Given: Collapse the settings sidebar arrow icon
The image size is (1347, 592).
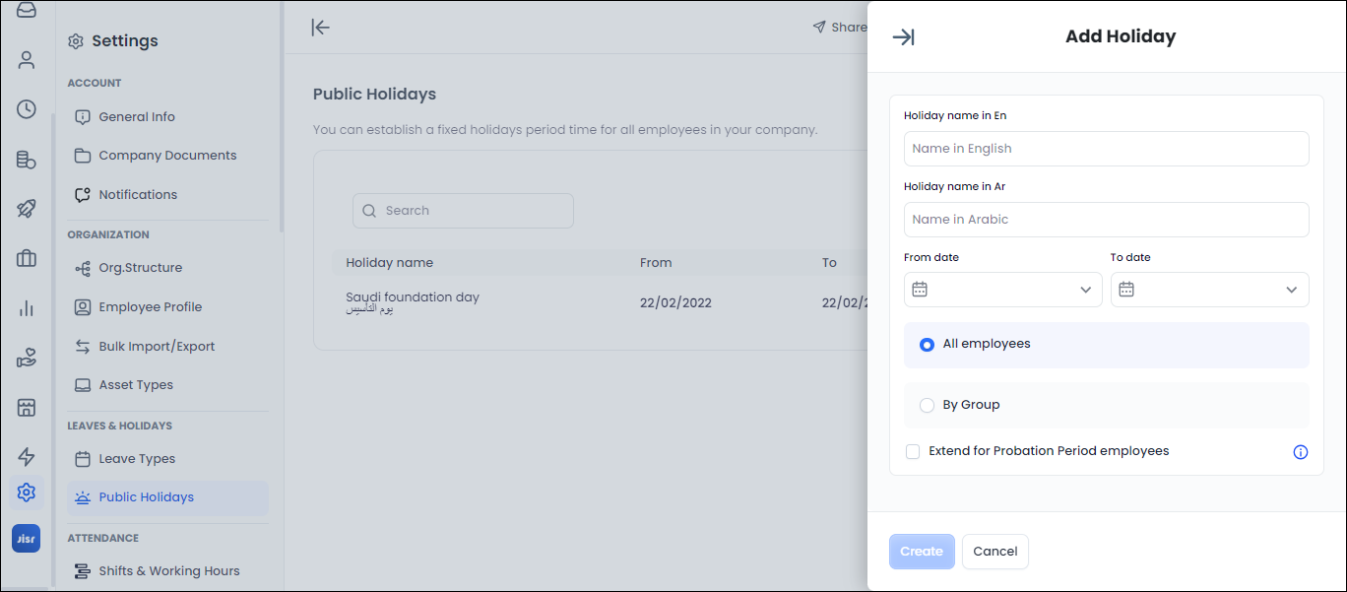Looking at the screenshot, I should [x=320, y=28].
